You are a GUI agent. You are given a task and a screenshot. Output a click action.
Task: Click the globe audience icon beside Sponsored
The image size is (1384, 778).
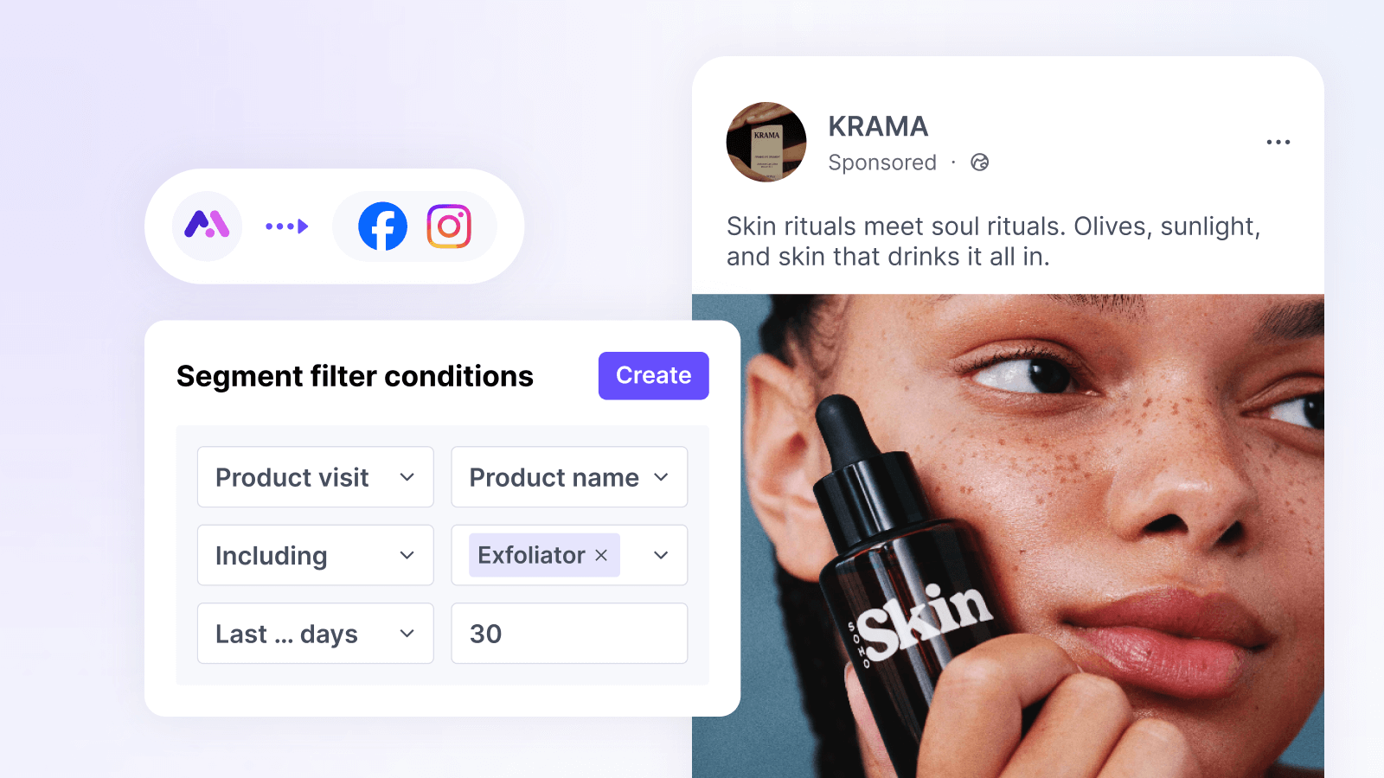tap(979, 163)
